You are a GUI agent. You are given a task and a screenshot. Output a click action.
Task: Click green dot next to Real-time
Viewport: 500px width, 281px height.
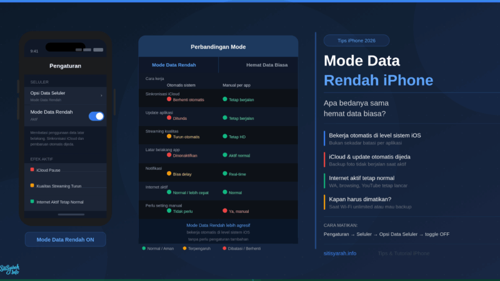225,174
